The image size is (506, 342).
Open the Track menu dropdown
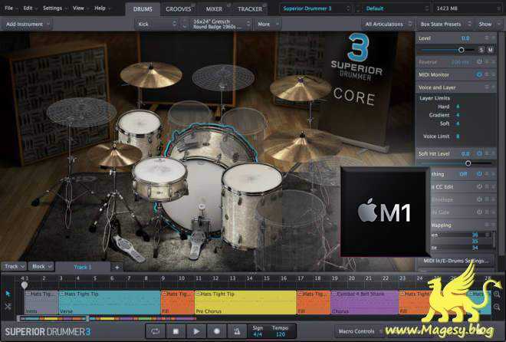point(14,267)
